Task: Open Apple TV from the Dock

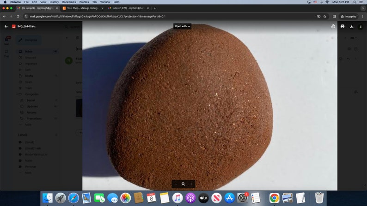Action: point(203,198)
